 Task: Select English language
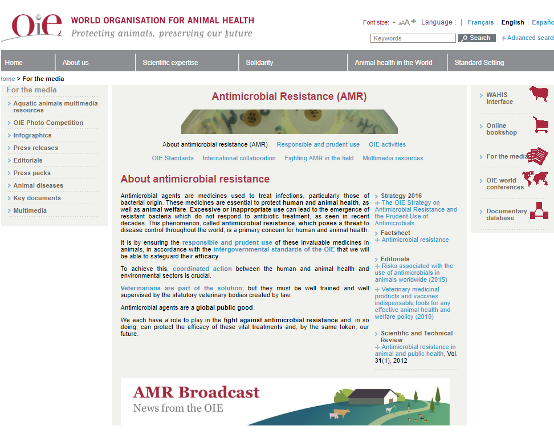[x=512, y=22]
